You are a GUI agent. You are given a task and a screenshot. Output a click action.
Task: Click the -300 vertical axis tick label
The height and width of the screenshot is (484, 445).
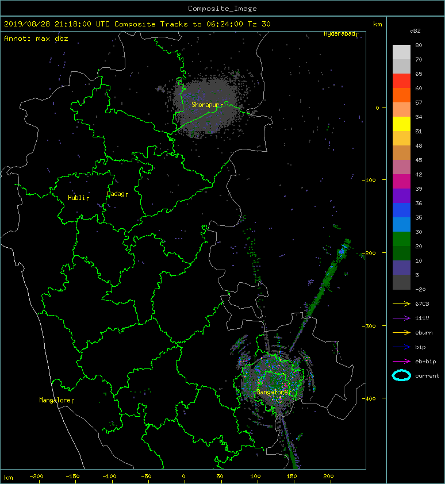tap(369, 326)
